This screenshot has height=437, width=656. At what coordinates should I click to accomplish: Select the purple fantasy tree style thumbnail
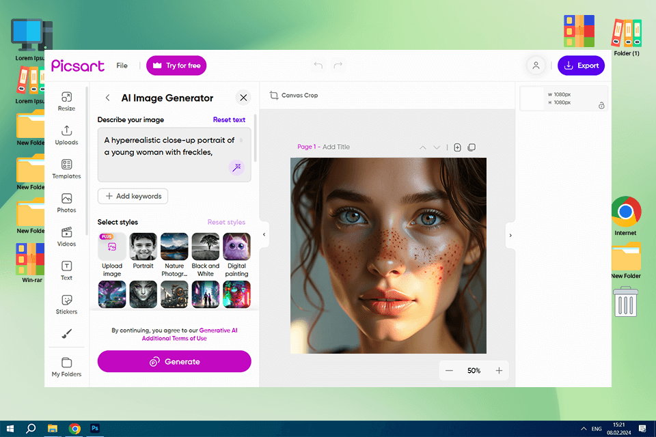tap(111, 294)
